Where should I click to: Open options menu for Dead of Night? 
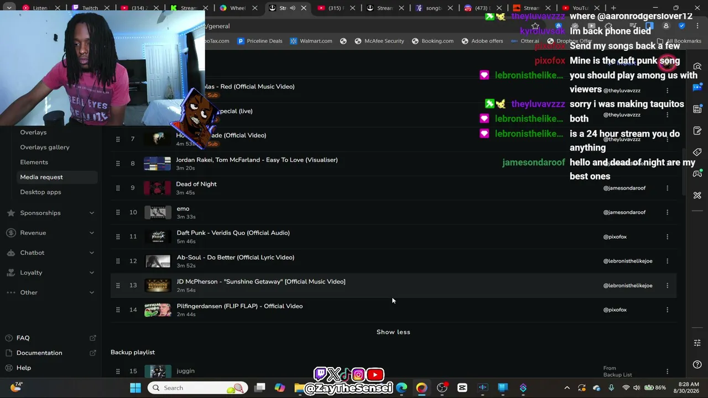667,188
